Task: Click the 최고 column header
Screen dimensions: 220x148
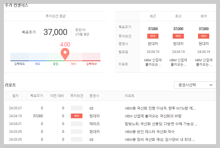Action: [x=178, y=16]
